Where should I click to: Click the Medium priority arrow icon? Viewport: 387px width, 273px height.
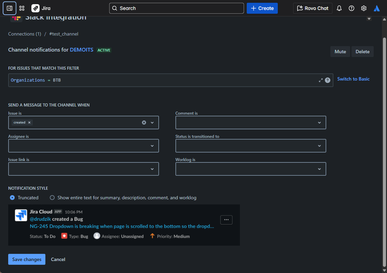[152, 236]
